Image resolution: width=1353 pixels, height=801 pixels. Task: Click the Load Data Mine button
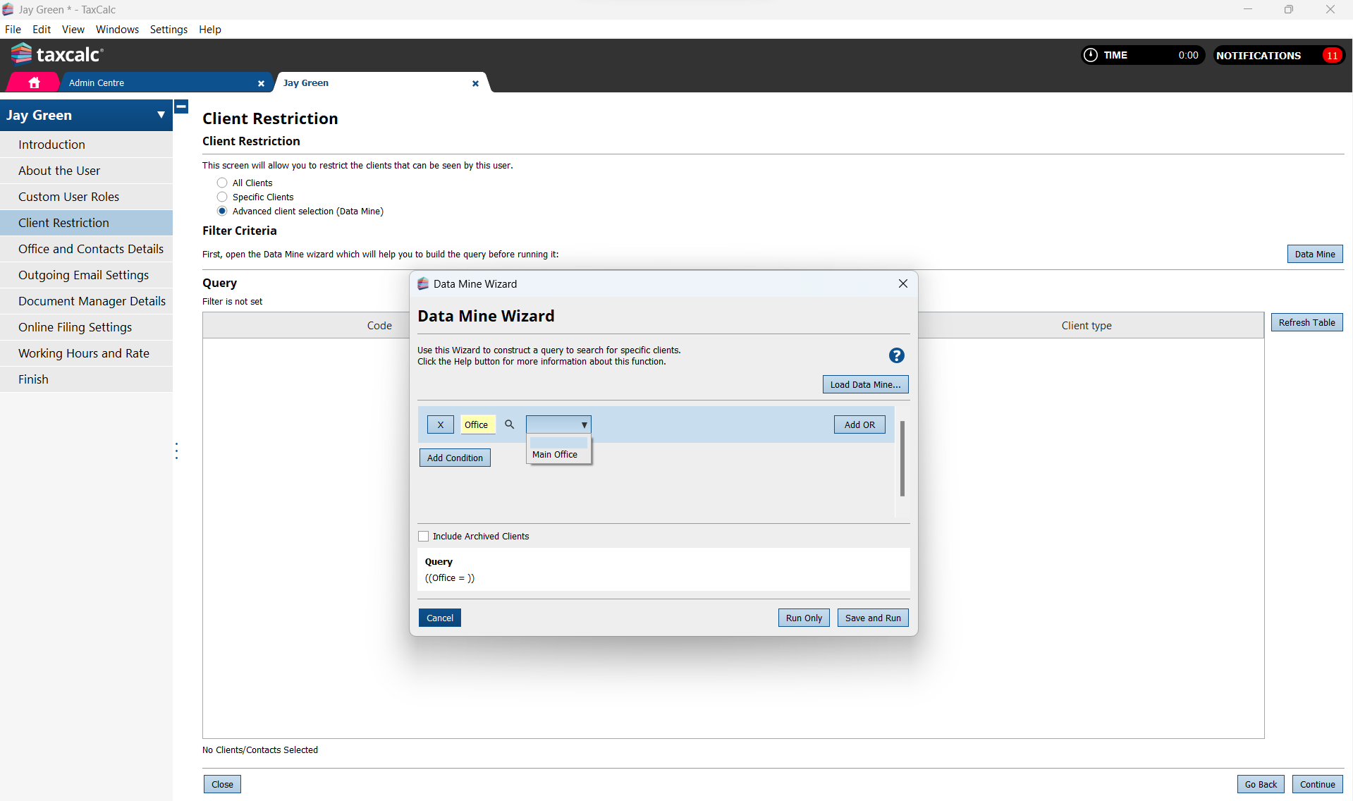point(865,384)
